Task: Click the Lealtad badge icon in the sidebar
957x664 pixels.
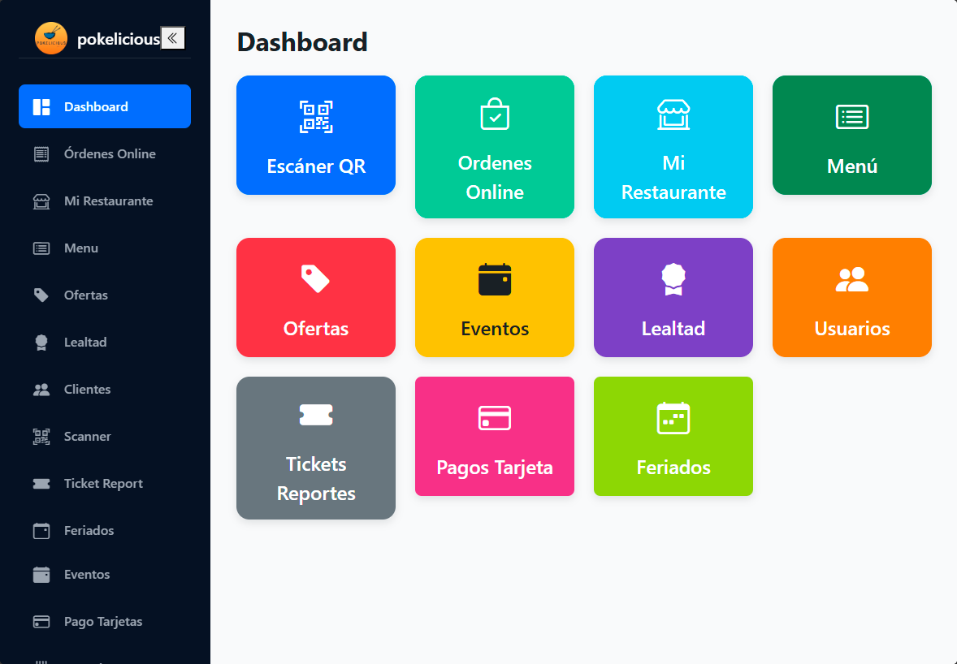Action: point(41,342)
